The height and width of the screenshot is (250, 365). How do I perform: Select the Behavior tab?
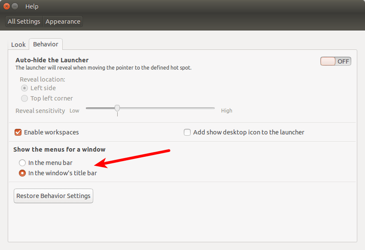point(46,44)
